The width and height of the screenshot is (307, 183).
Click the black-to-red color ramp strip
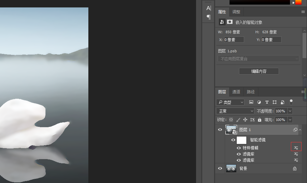click(x=260, y=2)
